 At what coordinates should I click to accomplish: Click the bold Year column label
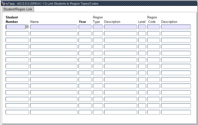point(82,22)
